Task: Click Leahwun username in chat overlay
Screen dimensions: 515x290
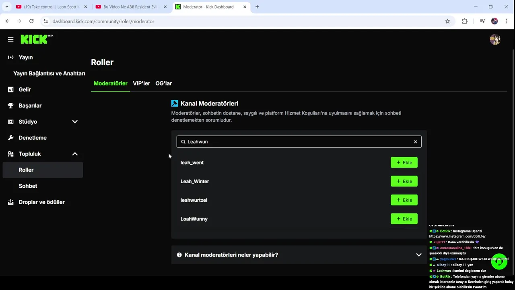Action: tap(444, 271)
